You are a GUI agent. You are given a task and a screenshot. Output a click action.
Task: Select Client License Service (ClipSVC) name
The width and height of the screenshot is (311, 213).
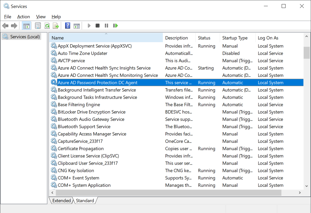[x=88, y=156]
